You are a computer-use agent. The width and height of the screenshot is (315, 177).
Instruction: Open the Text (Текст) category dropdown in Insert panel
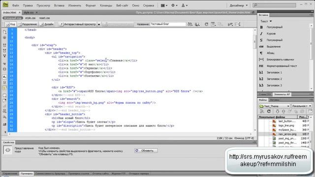[x=266, y=21]
